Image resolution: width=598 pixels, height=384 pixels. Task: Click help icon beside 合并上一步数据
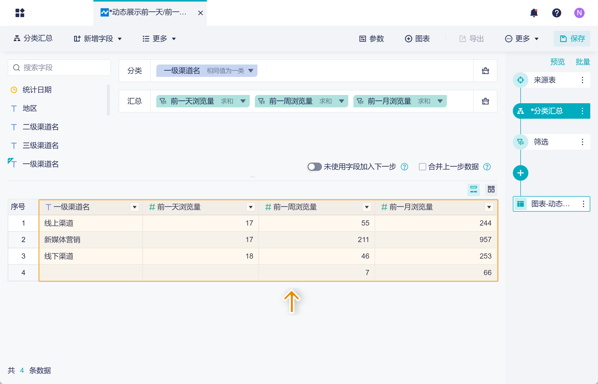pyautogui.click(x=487, y=167)
